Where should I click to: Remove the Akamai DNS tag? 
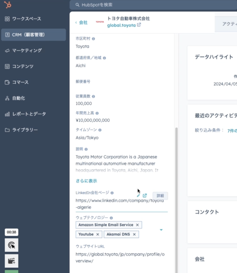click(x=134, y=234)
